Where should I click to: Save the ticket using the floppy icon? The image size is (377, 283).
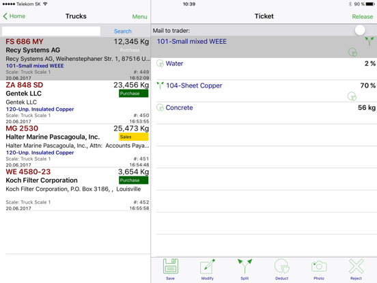[171, 267]
